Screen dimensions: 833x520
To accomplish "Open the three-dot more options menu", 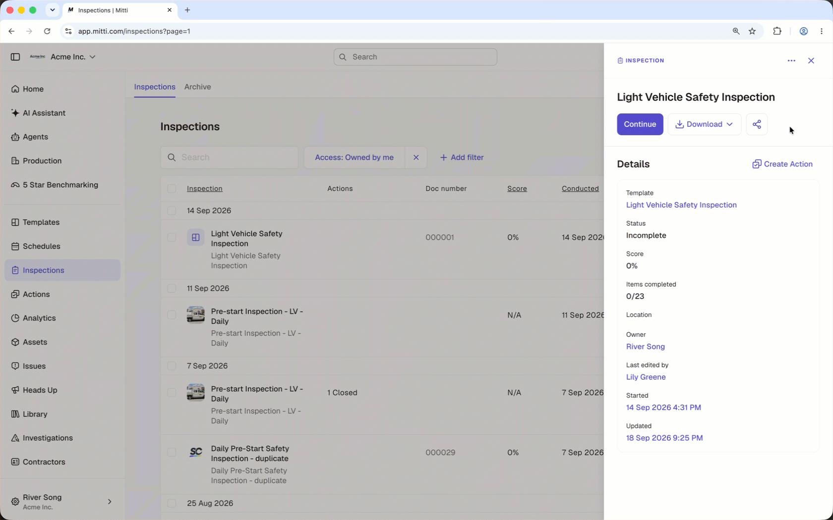I will (791, 60).
